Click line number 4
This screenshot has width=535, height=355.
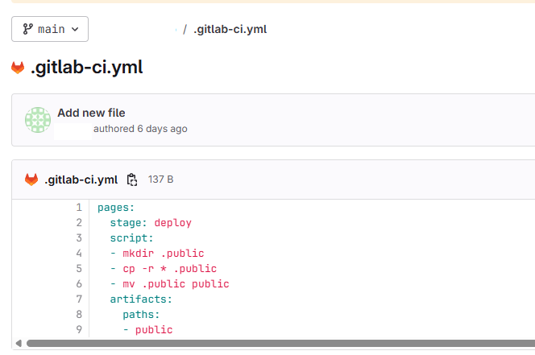tap(79, 253)
